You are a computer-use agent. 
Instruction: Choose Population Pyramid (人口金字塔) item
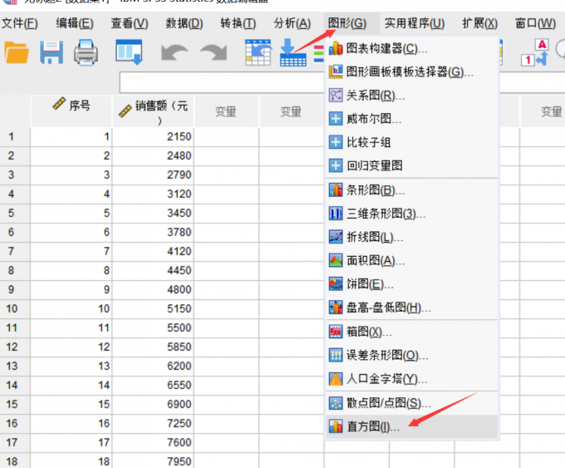[x=412, y=378]
